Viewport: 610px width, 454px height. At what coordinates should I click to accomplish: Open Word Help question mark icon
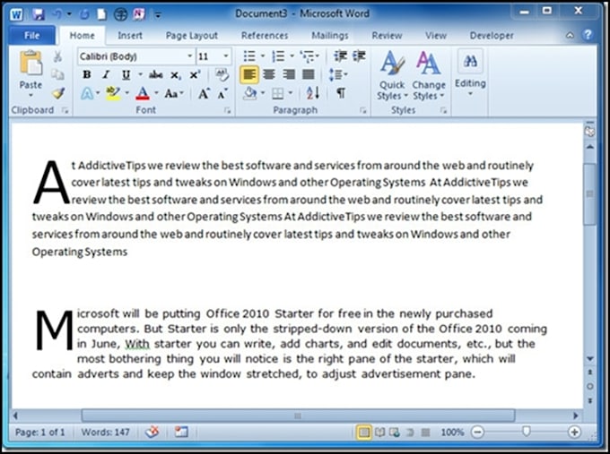588,35
